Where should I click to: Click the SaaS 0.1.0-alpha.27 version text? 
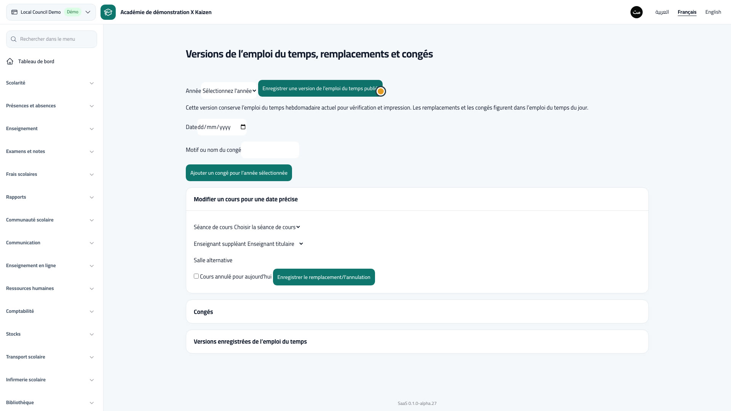417,403
